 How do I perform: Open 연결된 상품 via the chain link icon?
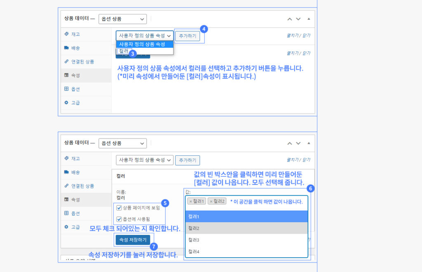pyautogui.click(x=67, y=61)
